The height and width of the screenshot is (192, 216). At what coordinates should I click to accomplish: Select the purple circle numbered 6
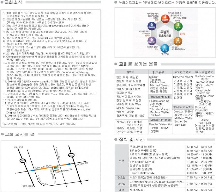click(x=152, y=41)
